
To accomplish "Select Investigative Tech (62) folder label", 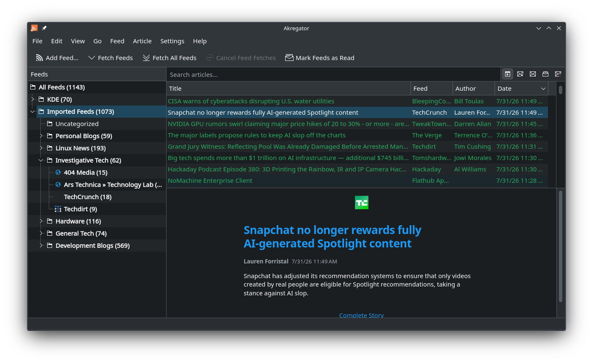I will (88, 160).
